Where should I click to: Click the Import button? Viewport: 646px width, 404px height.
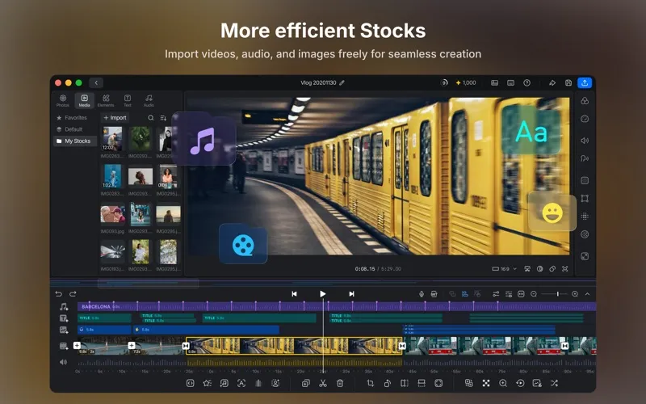(115, 118)
